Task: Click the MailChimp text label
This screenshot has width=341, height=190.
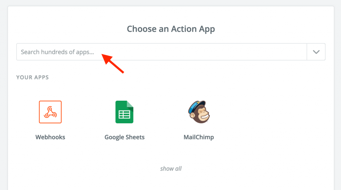Action: tap(199, 137)
